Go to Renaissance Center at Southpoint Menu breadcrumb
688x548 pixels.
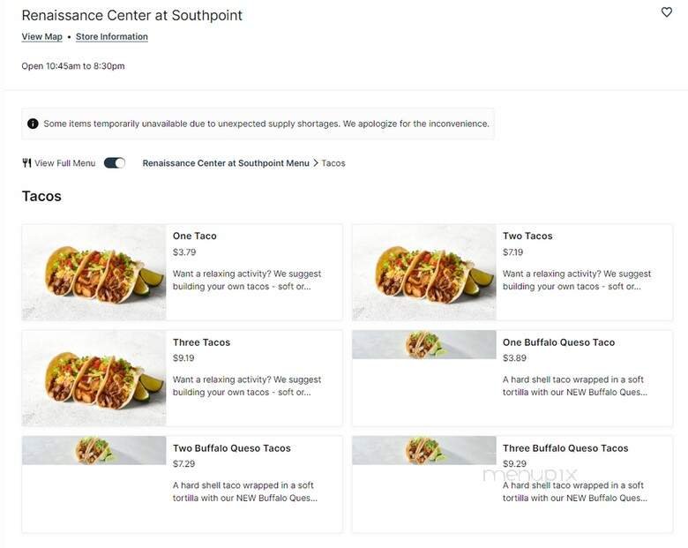(226, 163)
